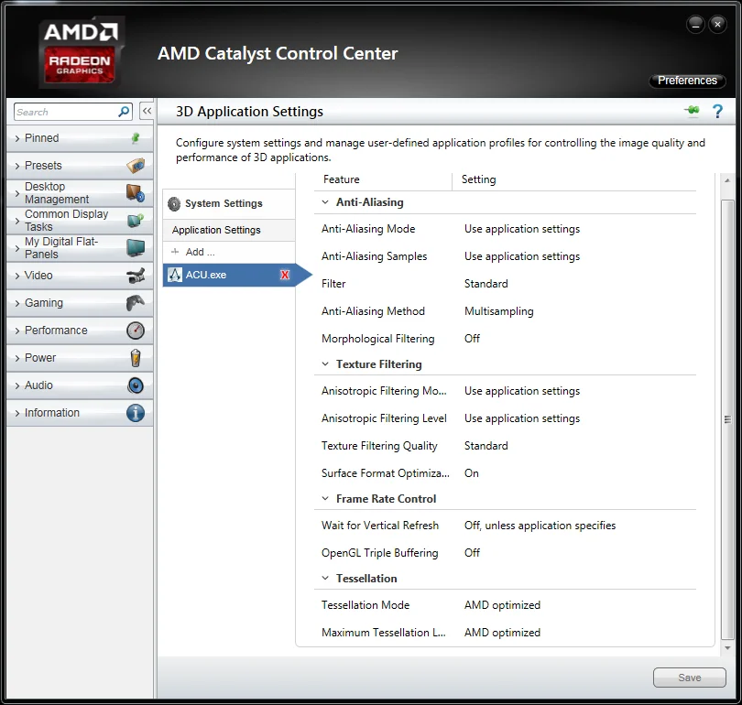Image resolution: width=742 pixels, height=705 pixels.
Task: Click the Information blue i icon
Action: pyautogui.click(x=136, y=413)
